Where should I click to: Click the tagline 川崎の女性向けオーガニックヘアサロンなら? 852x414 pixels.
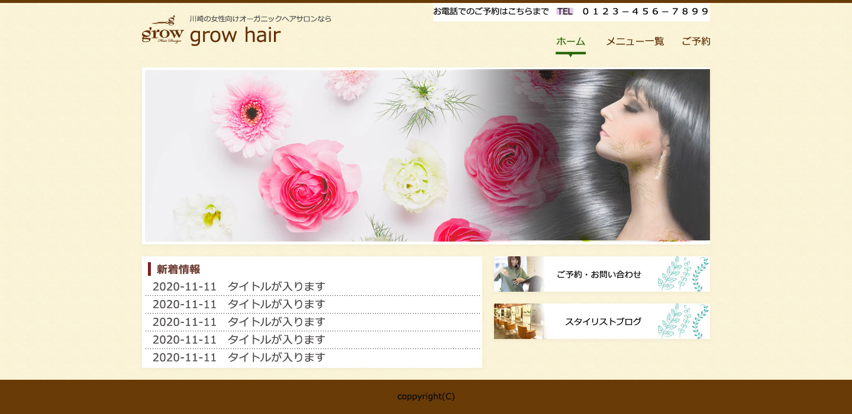260,19
